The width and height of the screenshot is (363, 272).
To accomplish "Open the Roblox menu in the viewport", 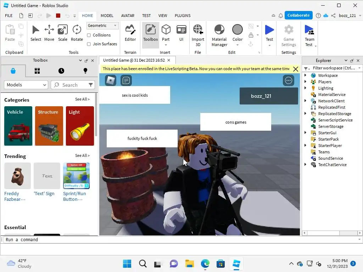I will point(111,80).
